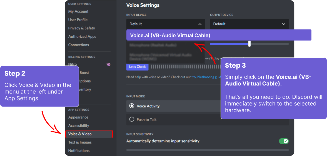The image size is (327, 156).
Task: Go to Accessibility settings
Action: 79,126
